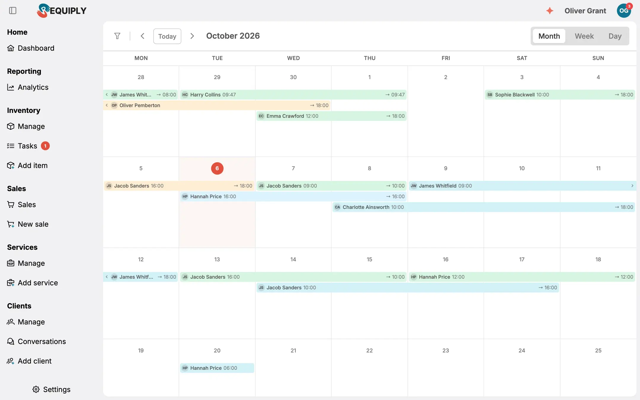
Task: Expand James Whitfield event's right chevron on Oct 11
Action: 632,186
